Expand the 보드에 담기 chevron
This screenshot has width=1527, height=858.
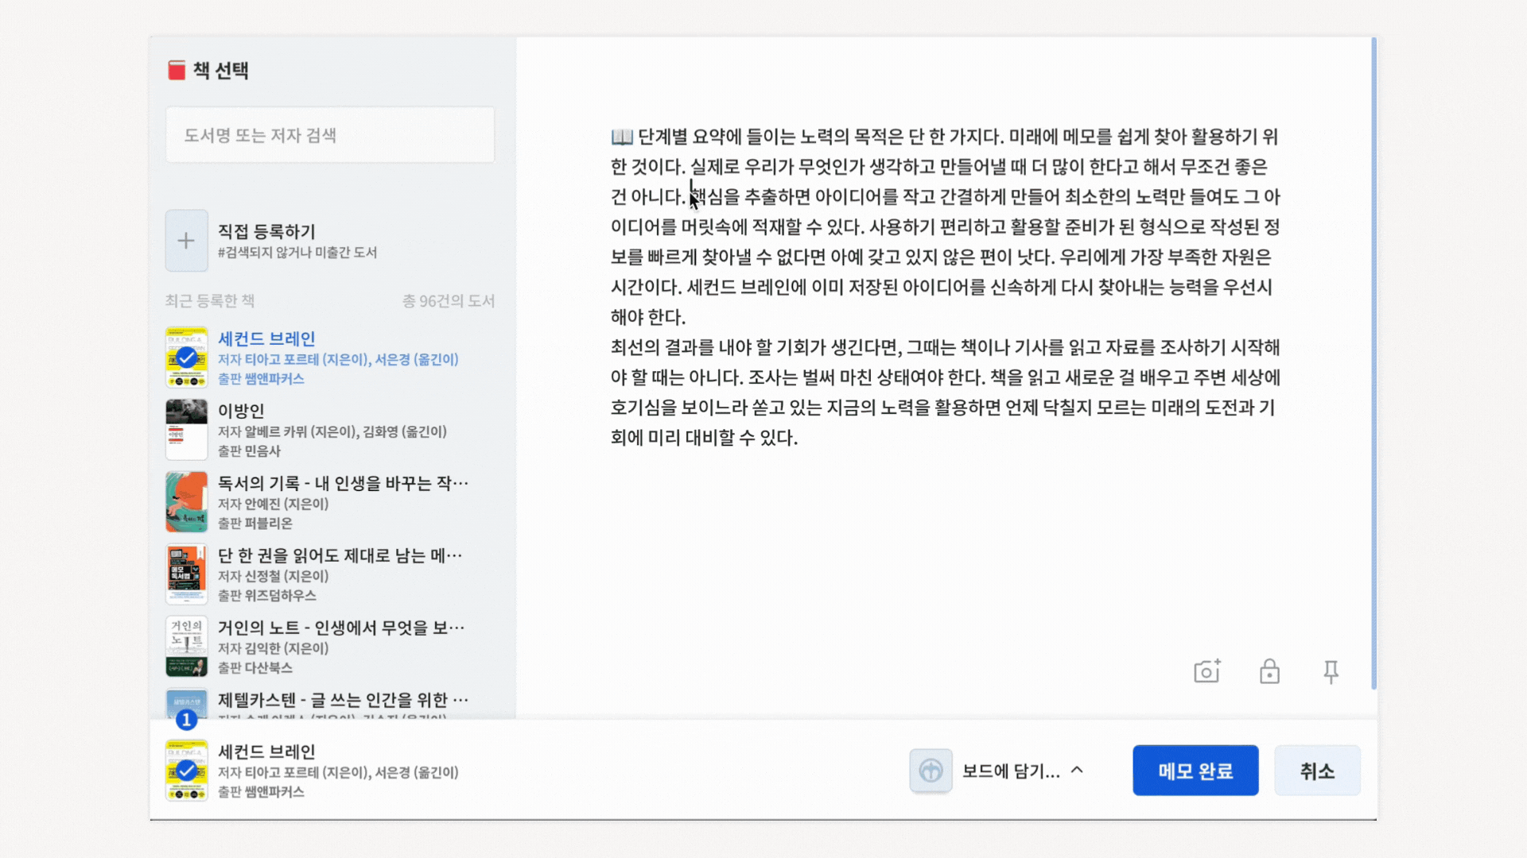click(x=1078, y=770)
